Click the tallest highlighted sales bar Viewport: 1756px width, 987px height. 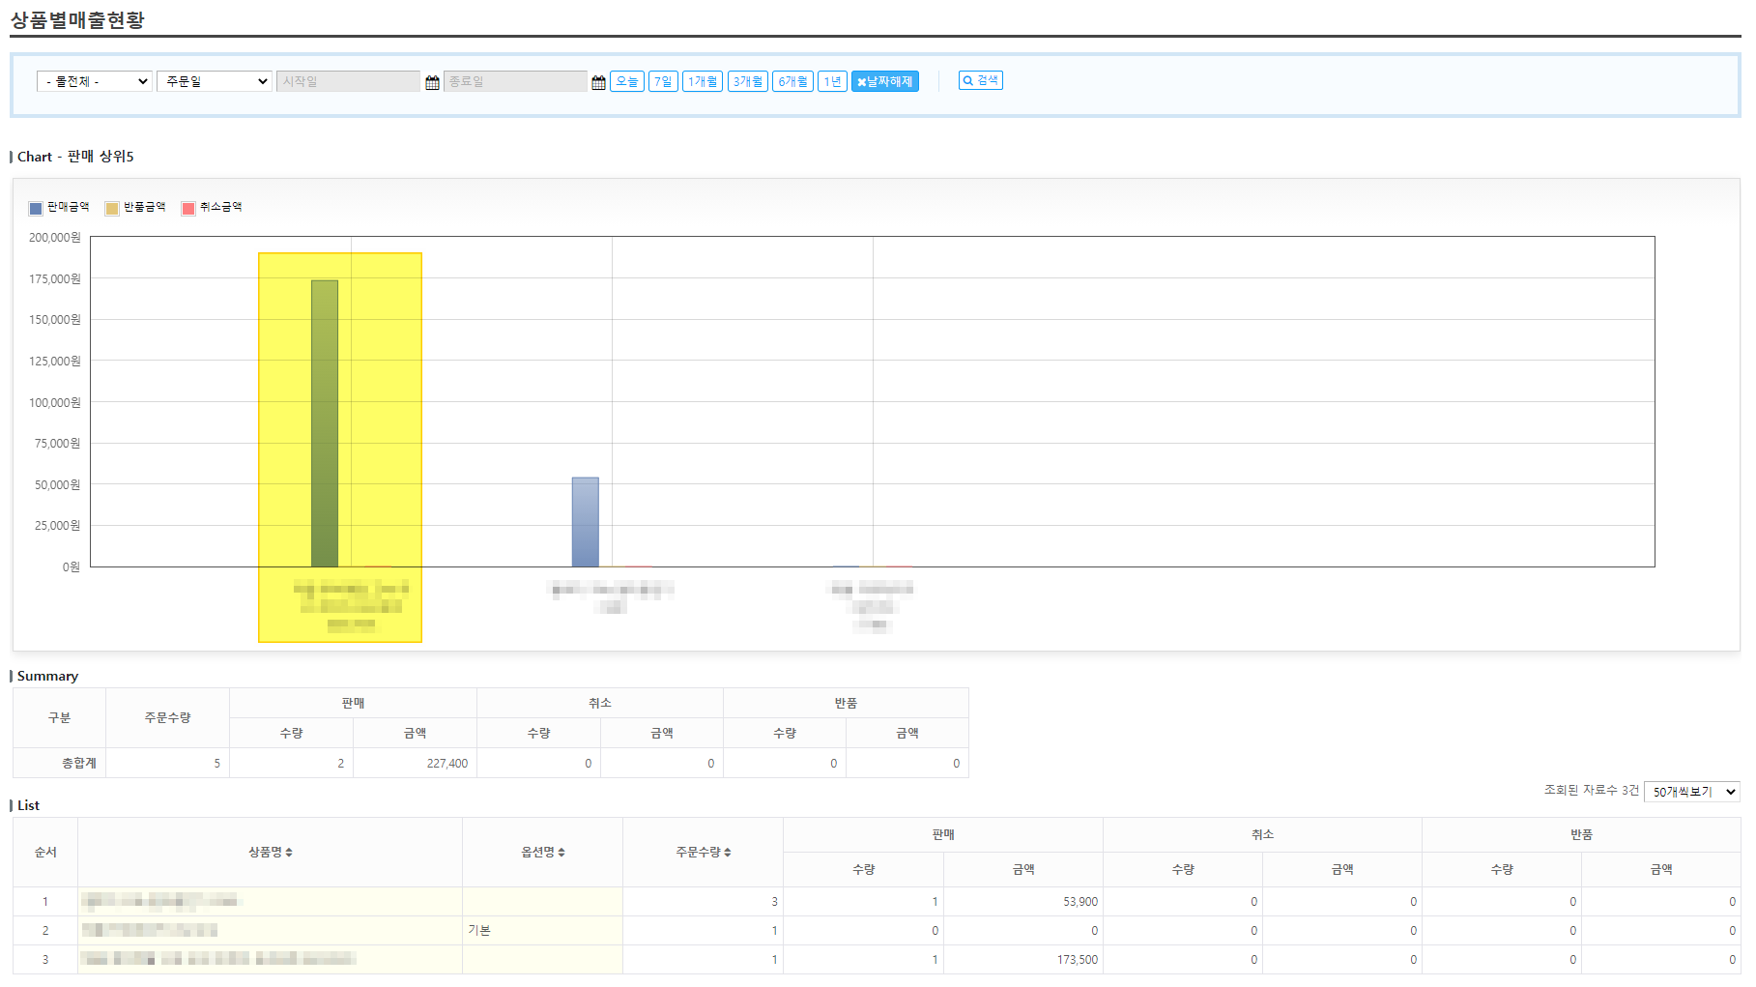click(325, 423)
